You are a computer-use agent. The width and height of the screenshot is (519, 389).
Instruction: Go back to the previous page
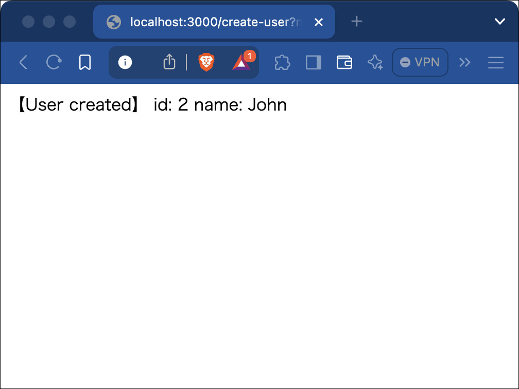(23, 62)
